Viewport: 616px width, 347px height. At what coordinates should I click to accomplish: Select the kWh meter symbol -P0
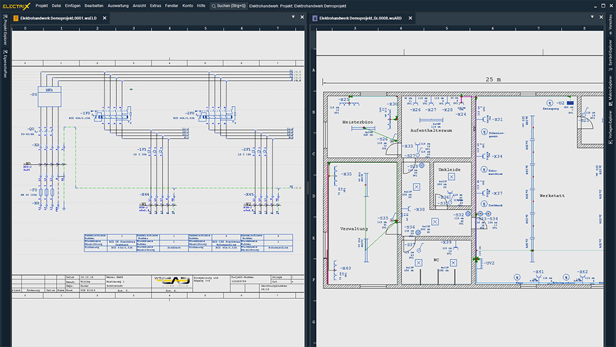coord(49,97)
